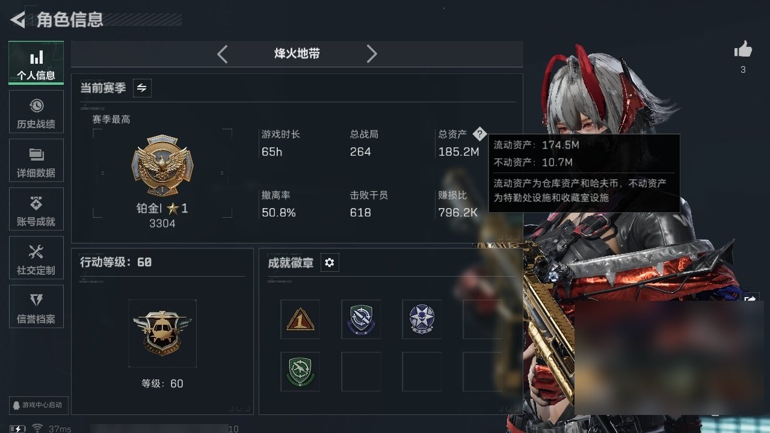Select the blue shield crossed-weapons badge

pos(361,319)
